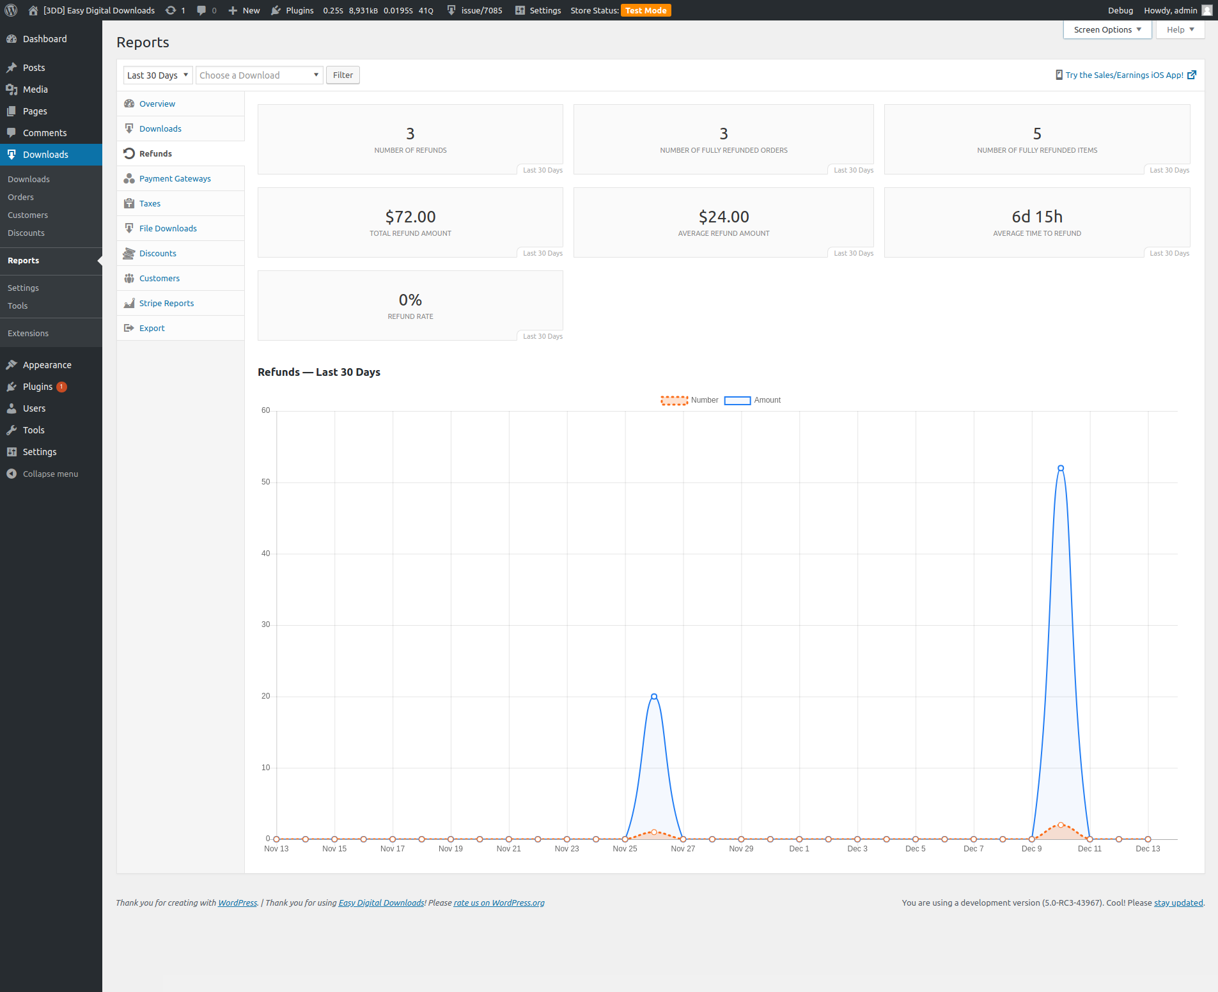Click the WordPress logo icon
The image size is (1218, 992).
11,10
